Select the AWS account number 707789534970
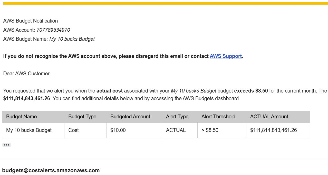Screen dimensions: 328x175 pos(53,30)
